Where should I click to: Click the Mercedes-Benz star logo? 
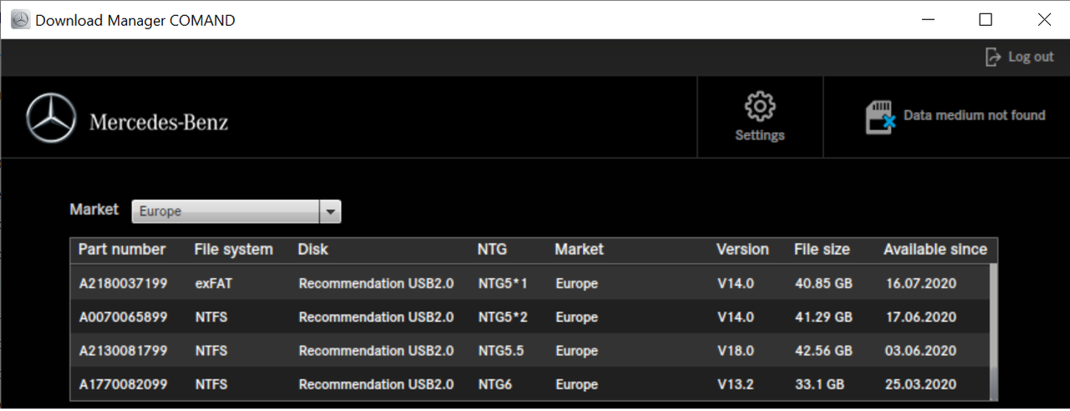(x=51, y=119)
